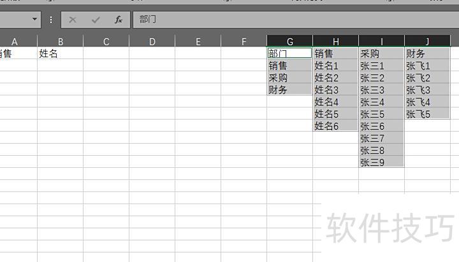Select cell 张飞3

(427, 90)
